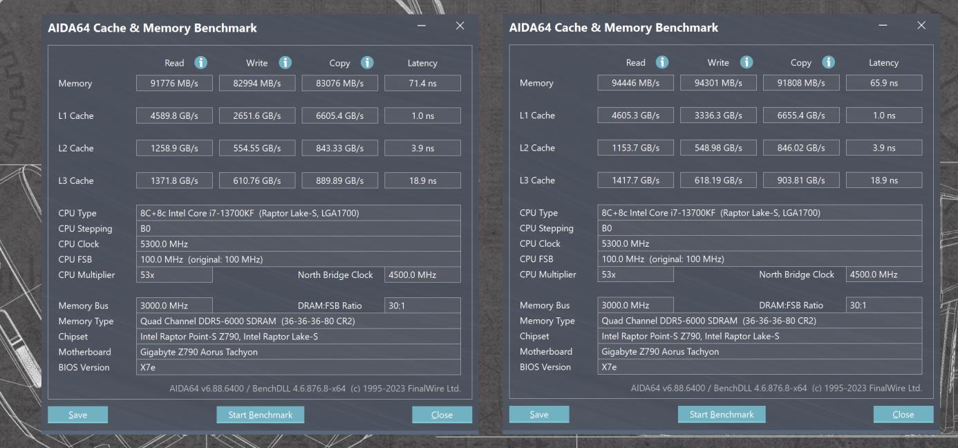Viewport: 958px width, 448px height.
Task: Click the Memory Latency field showing 65.9 ns
Action: click(x=883, y=82)
